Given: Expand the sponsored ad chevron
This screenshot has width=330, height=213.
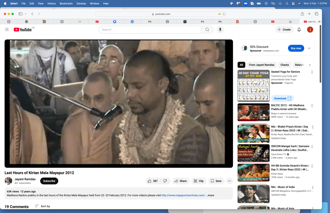Looking at the screenshot, I should click(309, 48).
